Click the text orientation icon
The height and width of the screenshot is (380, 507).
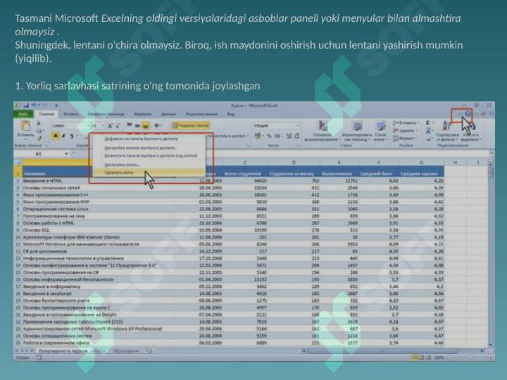point(158,126)
